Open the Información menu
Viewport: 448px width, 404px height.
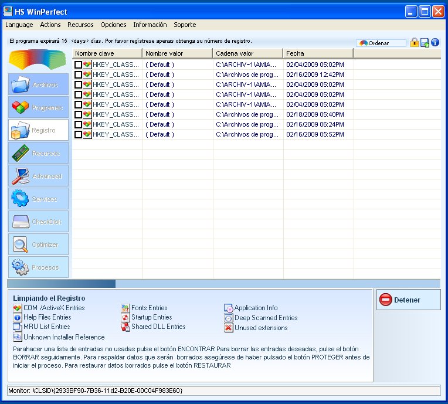click(150, 25)
